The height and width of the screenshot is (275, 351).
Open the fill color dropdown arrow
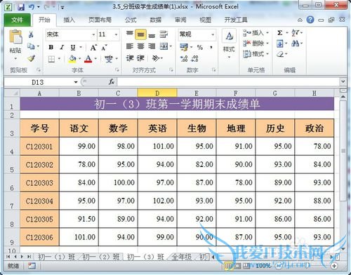[x=80, y=59]
